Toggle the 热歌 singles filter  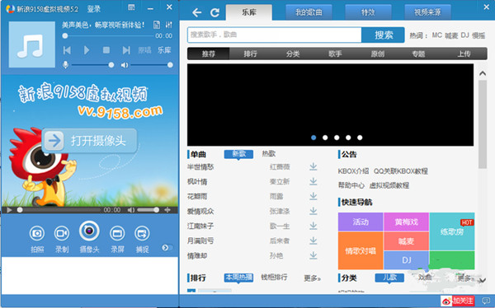[x=269, y=153]
